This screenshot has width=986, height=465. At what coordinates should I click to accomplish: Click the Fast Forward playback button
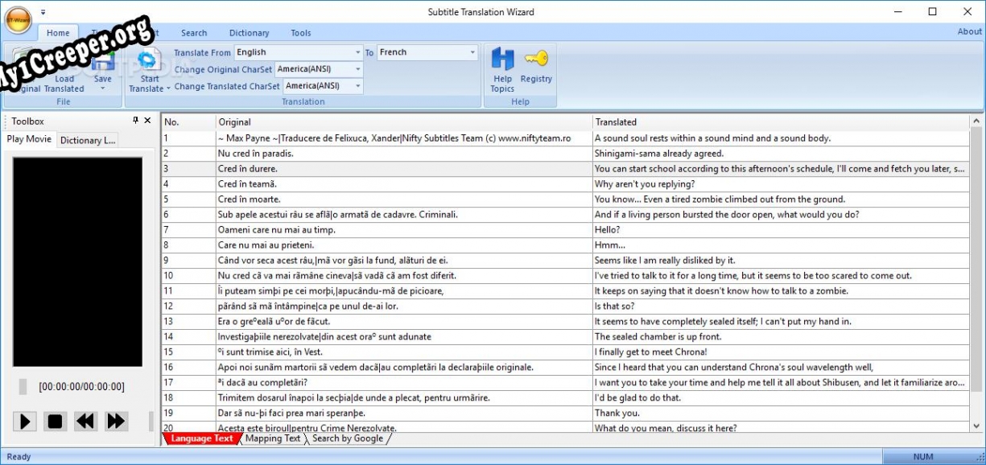116,421
